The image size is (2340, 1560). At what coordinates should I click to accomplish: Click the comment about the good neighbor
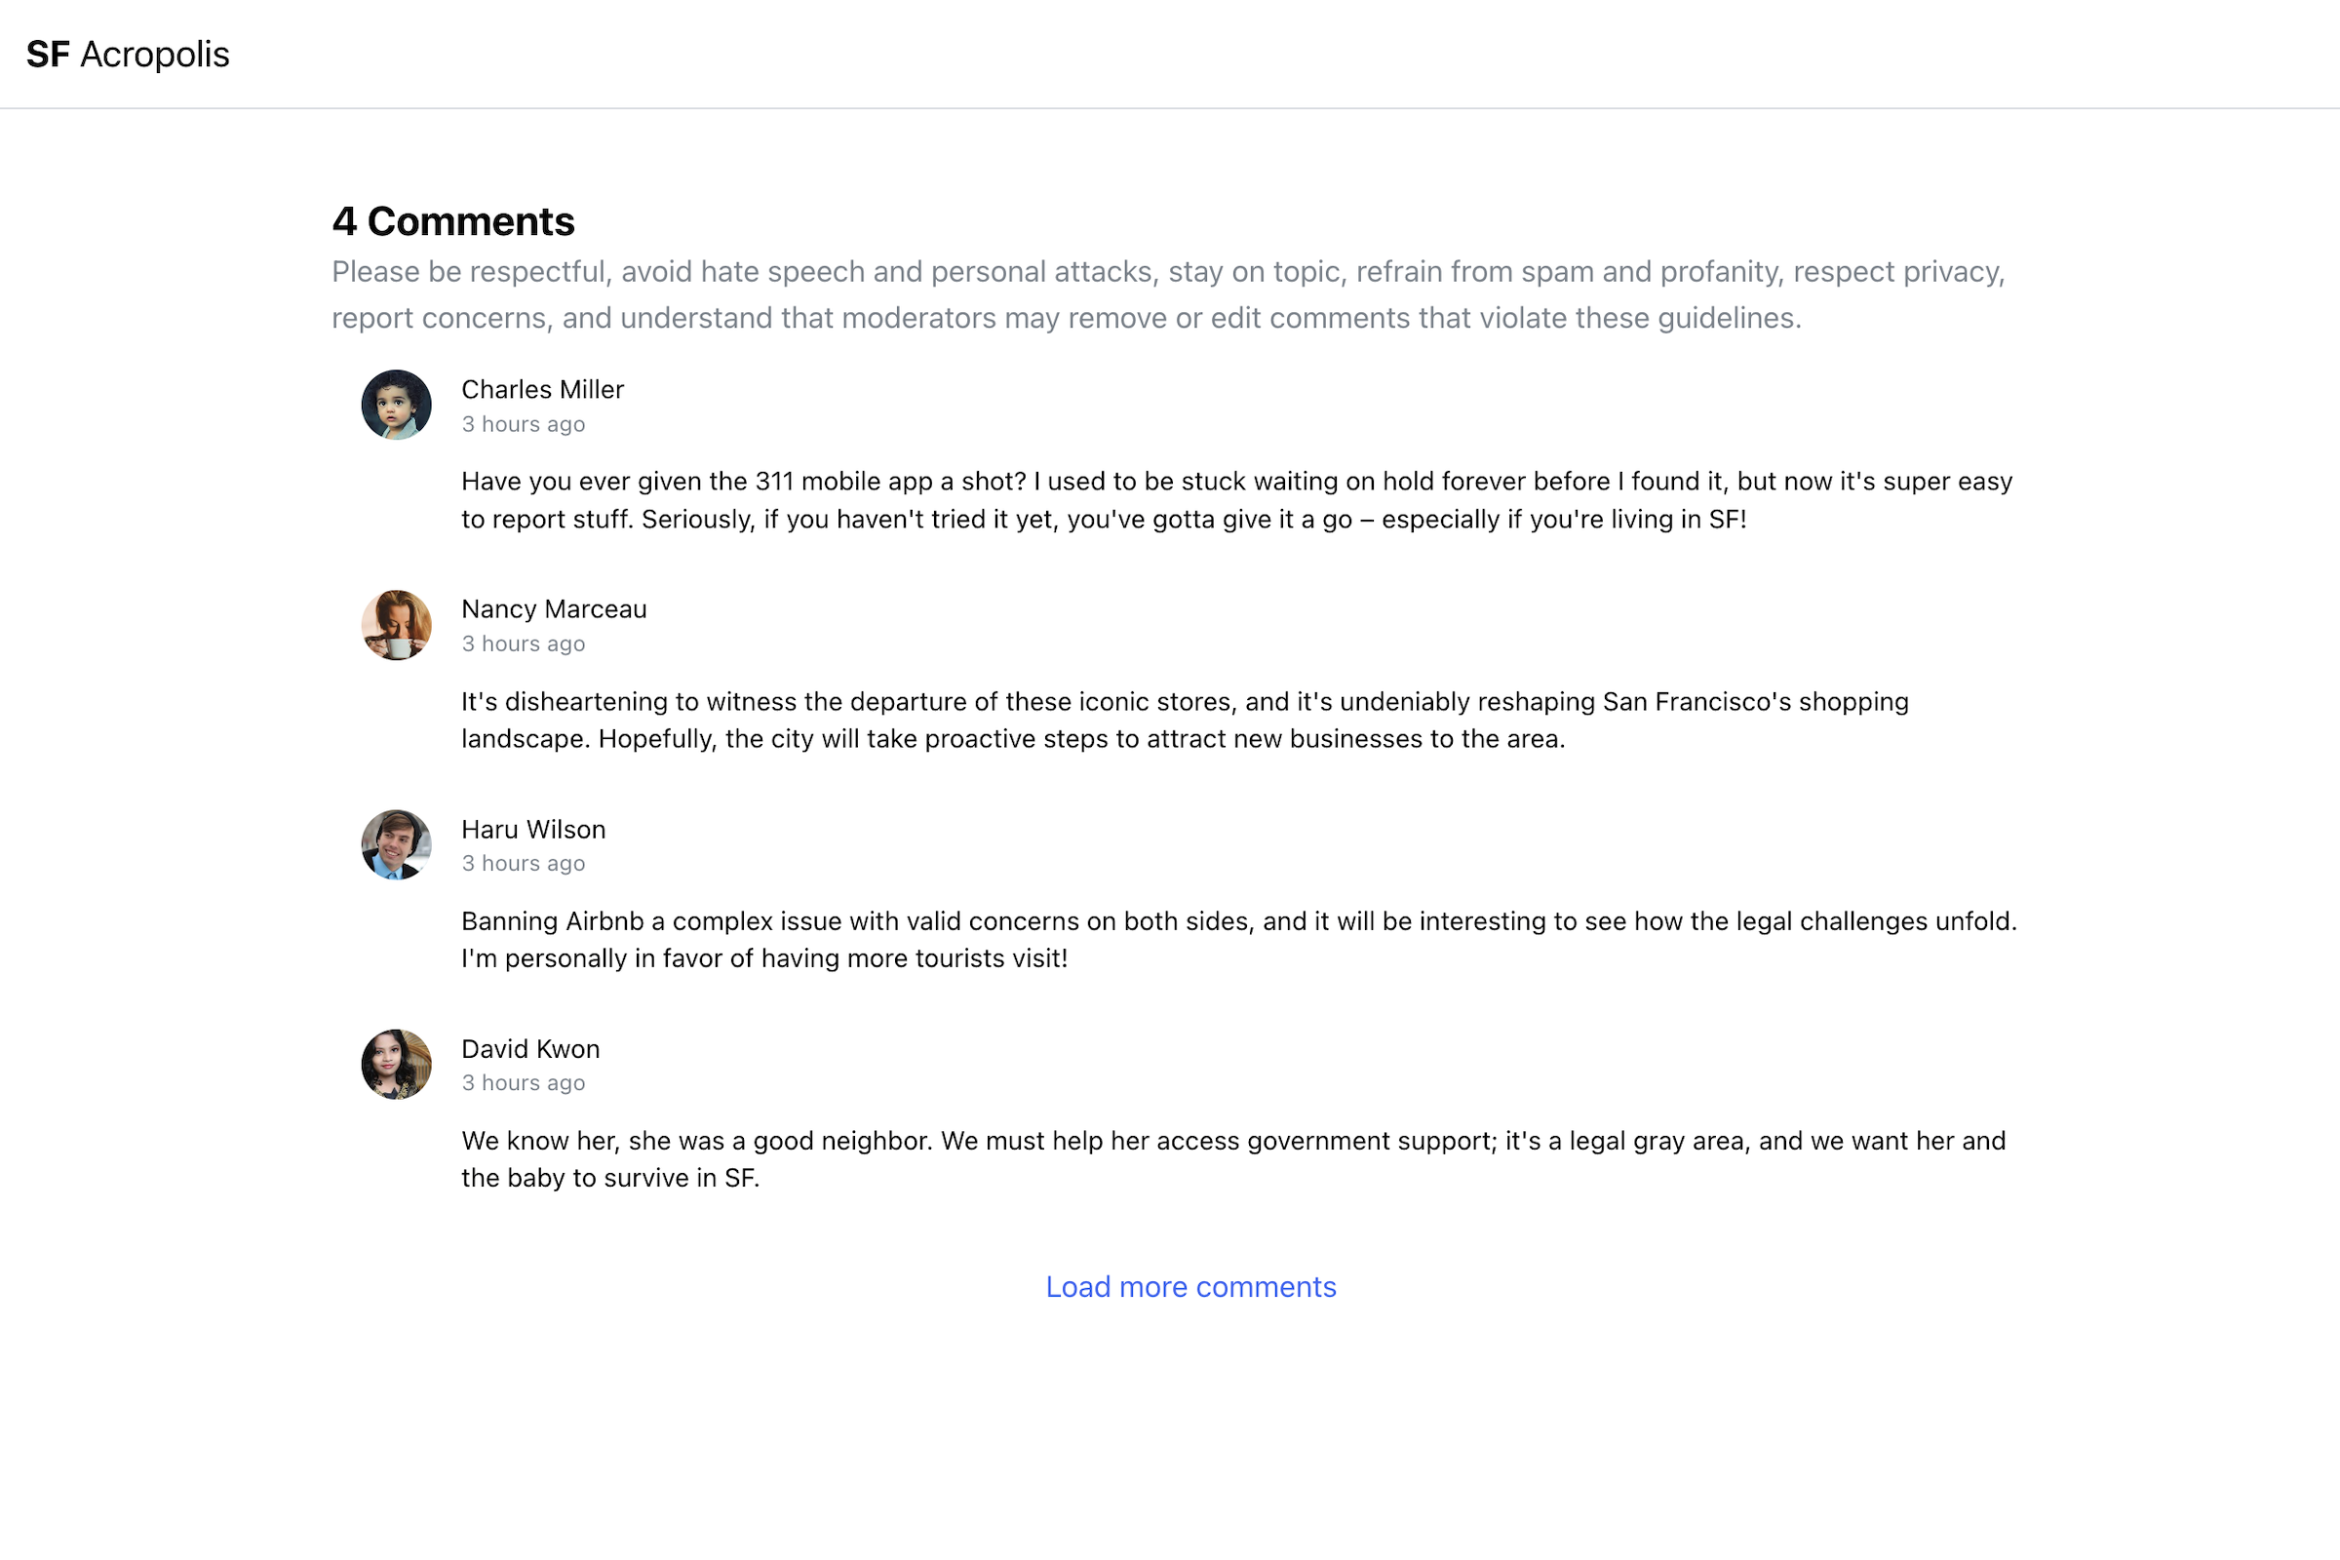1231,1159
